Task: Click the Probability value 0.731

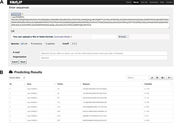Action: click(x=147, y=98)
